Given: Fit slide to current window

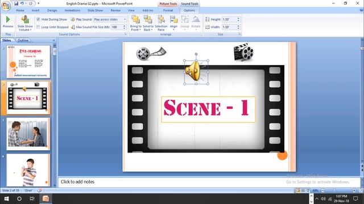Looking at the screenshot, I should (x=361, y=190).
